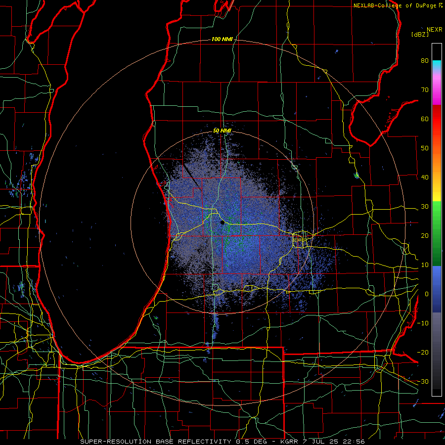Image resolution: width=445 pixels, height=445 pixels.
Task: Click the -30 dBZ scale value
Action: click(423, 381)
